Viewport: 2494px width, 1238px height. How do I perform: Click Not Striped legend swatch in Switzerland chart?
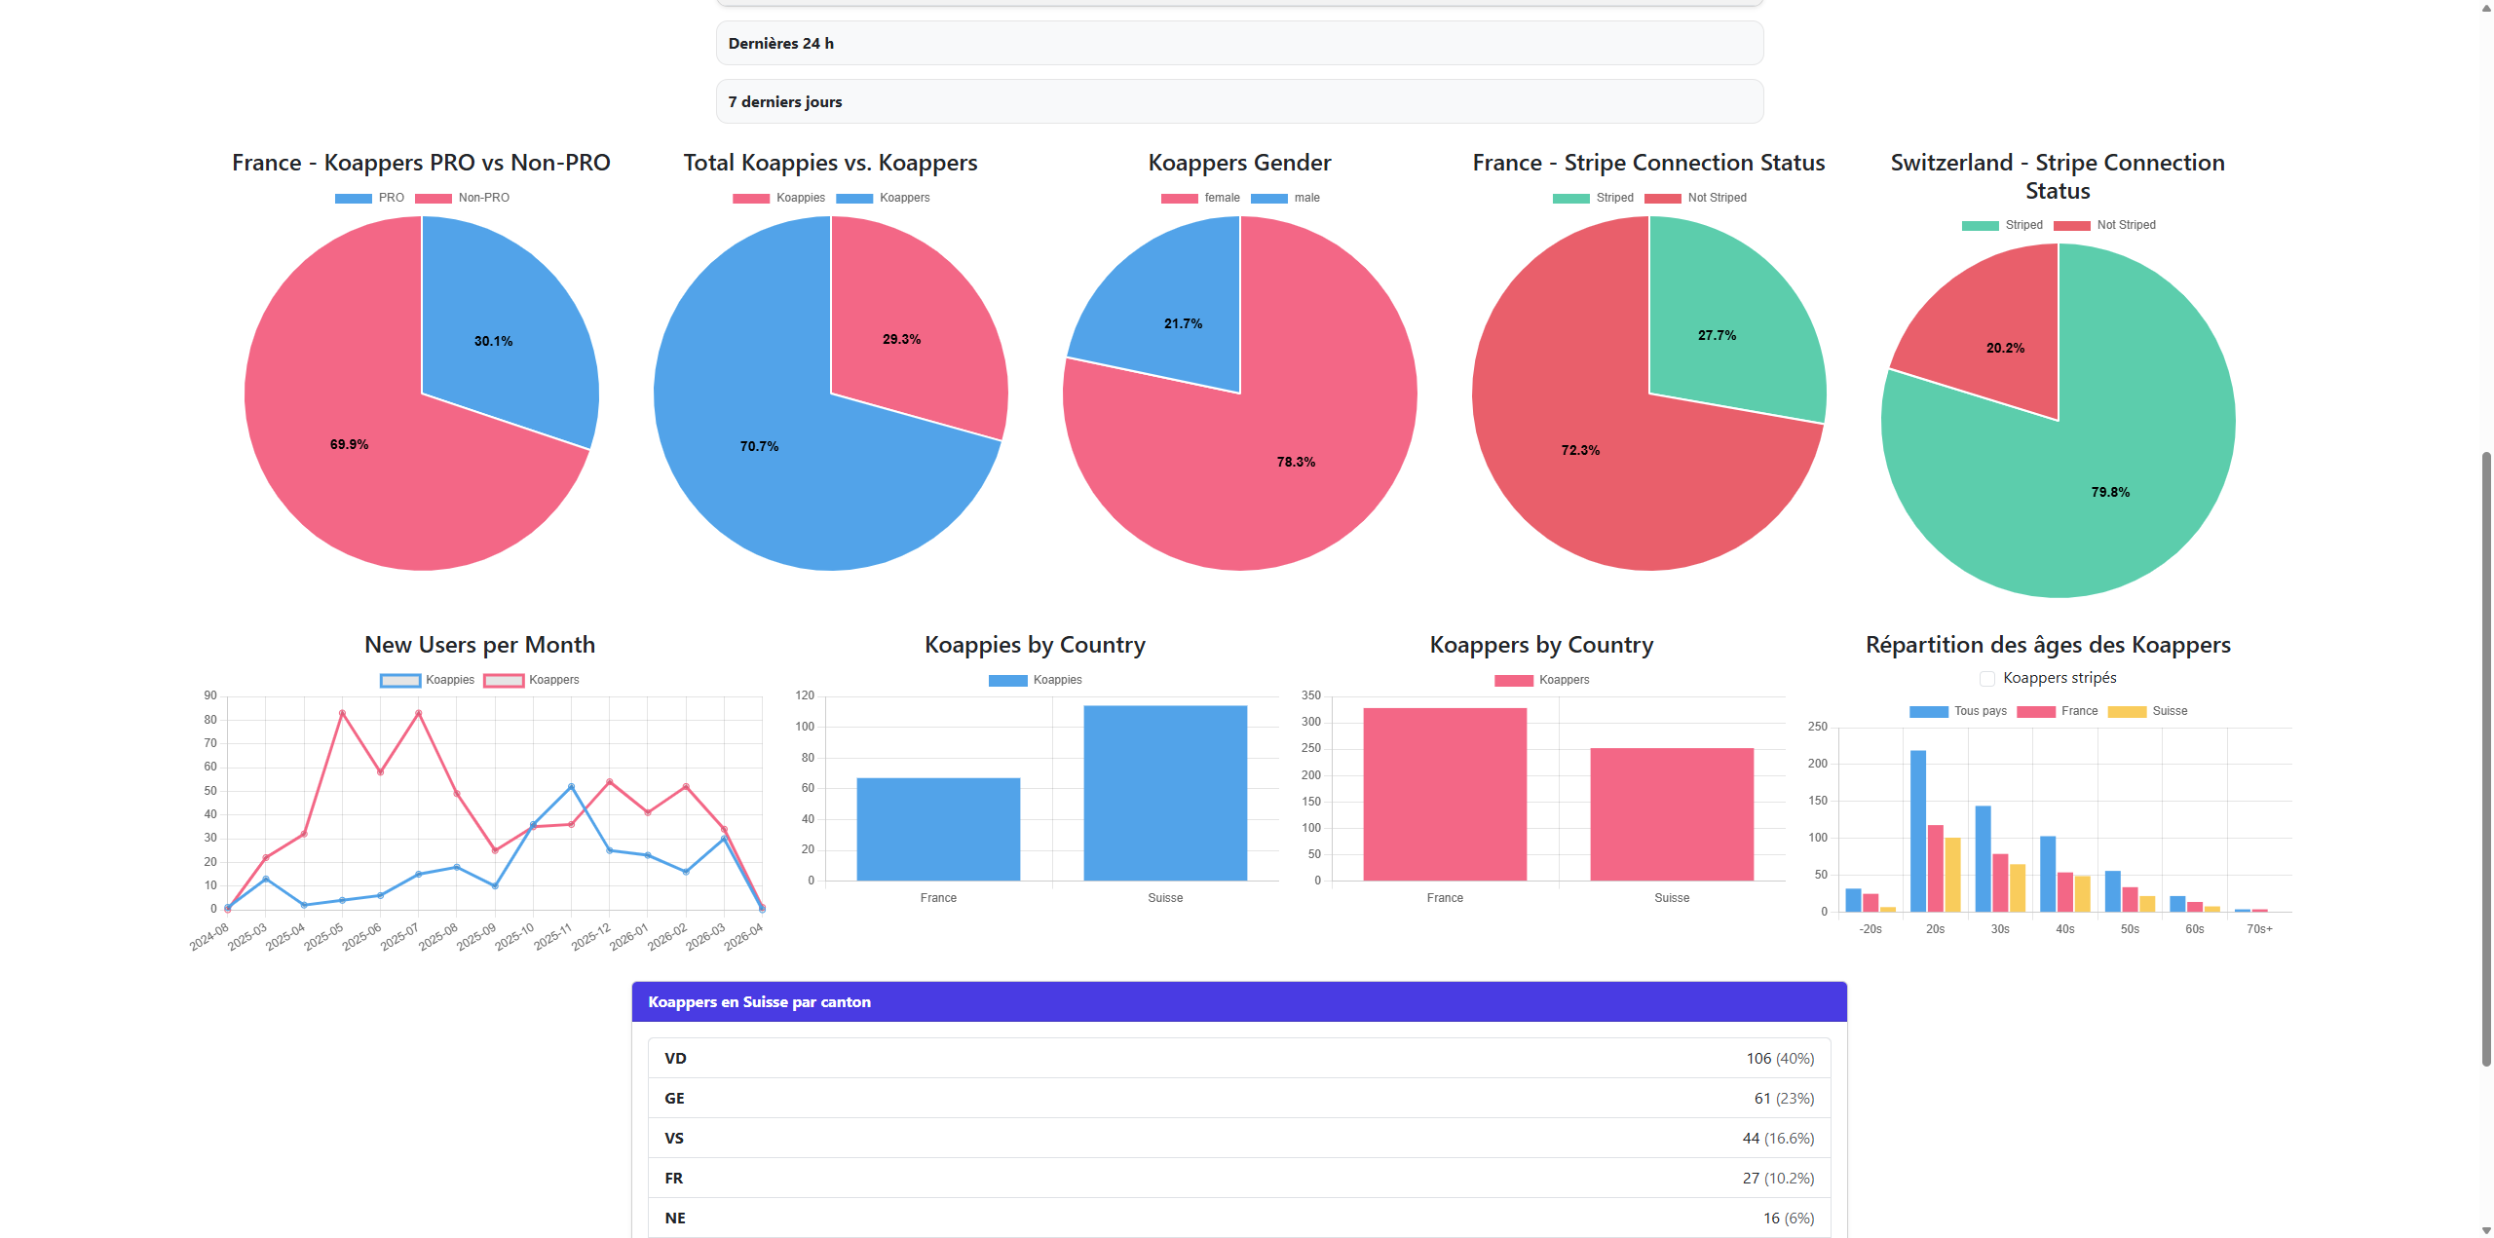(x=2071, y=225)
